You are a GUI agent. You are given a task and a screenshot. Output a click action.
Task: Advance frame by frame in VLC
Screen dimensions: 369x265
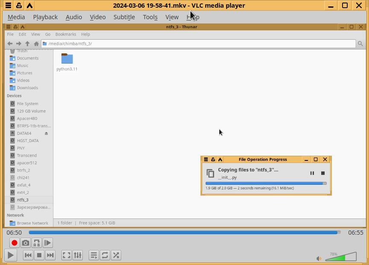[48, 243]
